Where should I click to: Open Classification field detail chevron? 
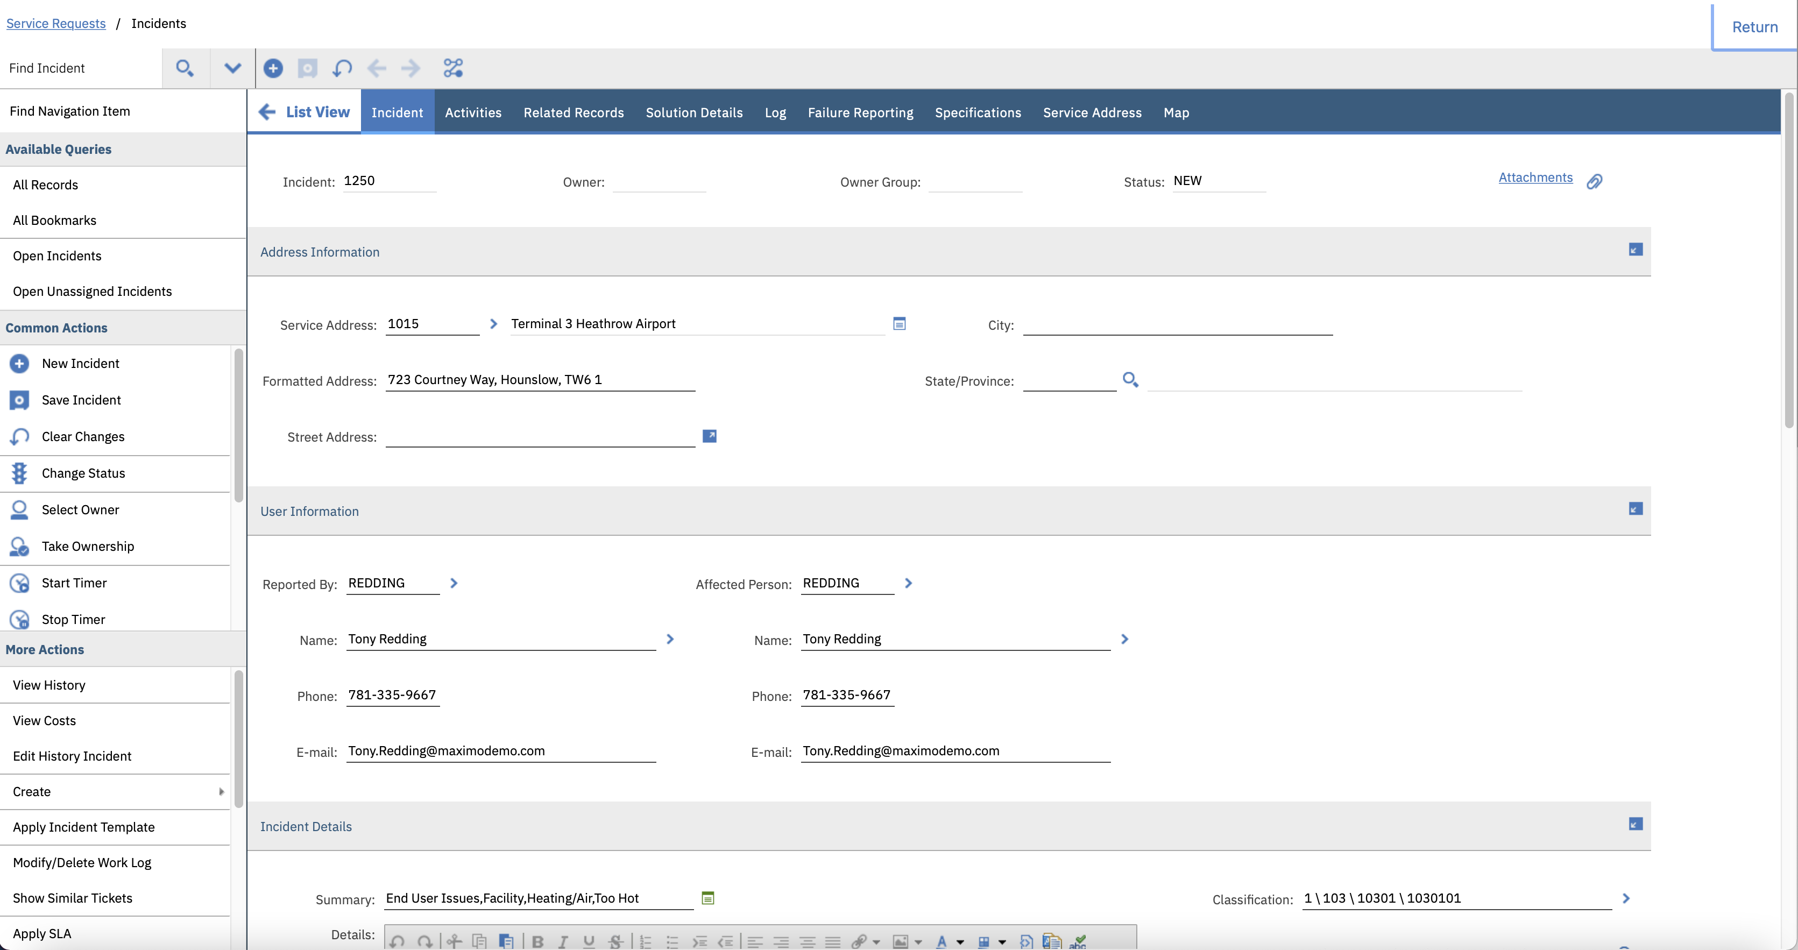[x=1626, y=898]
